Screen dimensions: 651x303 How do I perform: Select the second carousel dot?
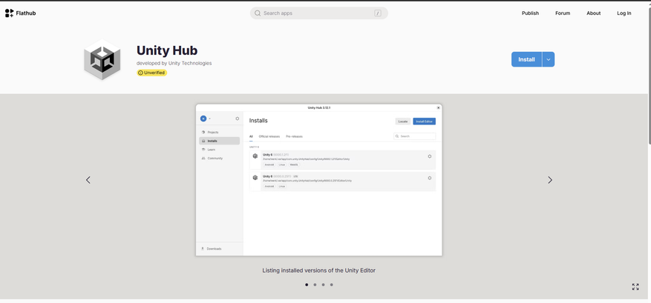[315, 284]
